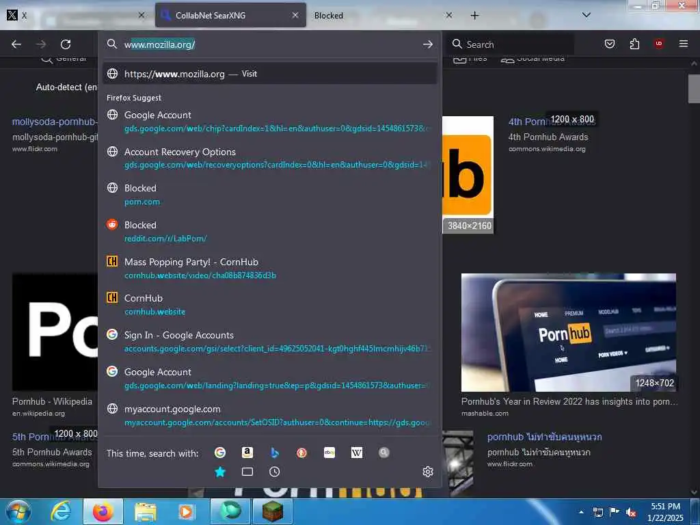Click the mashable.com laptop thumbnail

click(x=568, y=333)
